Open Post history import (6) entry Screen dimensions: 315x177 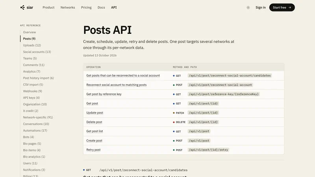38,78
